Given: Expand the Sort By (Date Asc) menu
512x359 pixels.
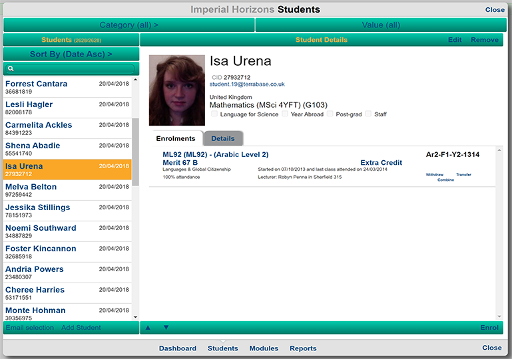Looking at the screenshot, I should pyautogui.click(x=71, y=54).
